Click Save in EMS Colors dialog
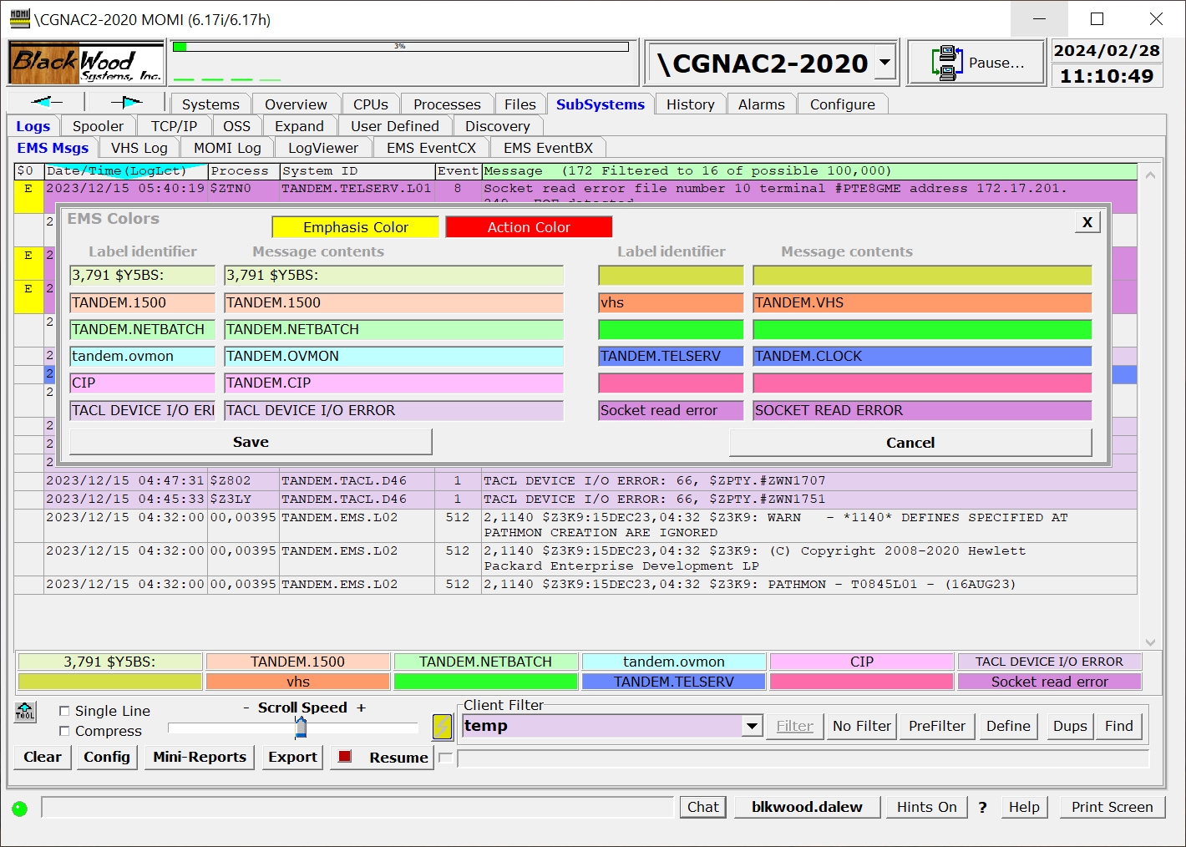The width and height of the screenshot is (1186, 847). tap(251, 442)
